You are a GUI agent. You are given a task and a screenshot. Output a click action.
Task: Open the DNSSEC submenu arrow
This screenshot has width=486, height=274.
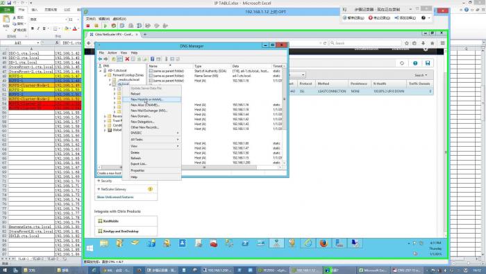tap(178, 133)
